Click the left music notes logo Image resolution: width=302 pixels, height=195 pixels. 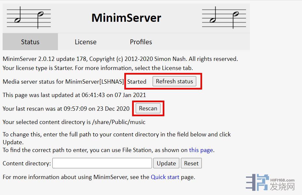pyautogui.click(x=29, y=18)
